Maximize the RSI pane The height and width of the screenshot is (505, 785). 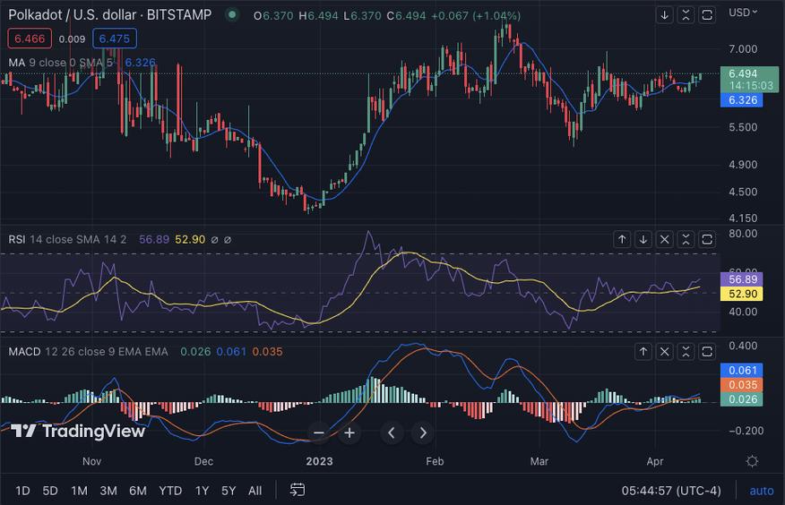(707, 240)
